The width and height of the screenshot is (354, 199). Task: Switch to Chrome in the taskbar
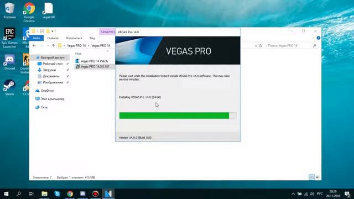[x=70, y=193]
